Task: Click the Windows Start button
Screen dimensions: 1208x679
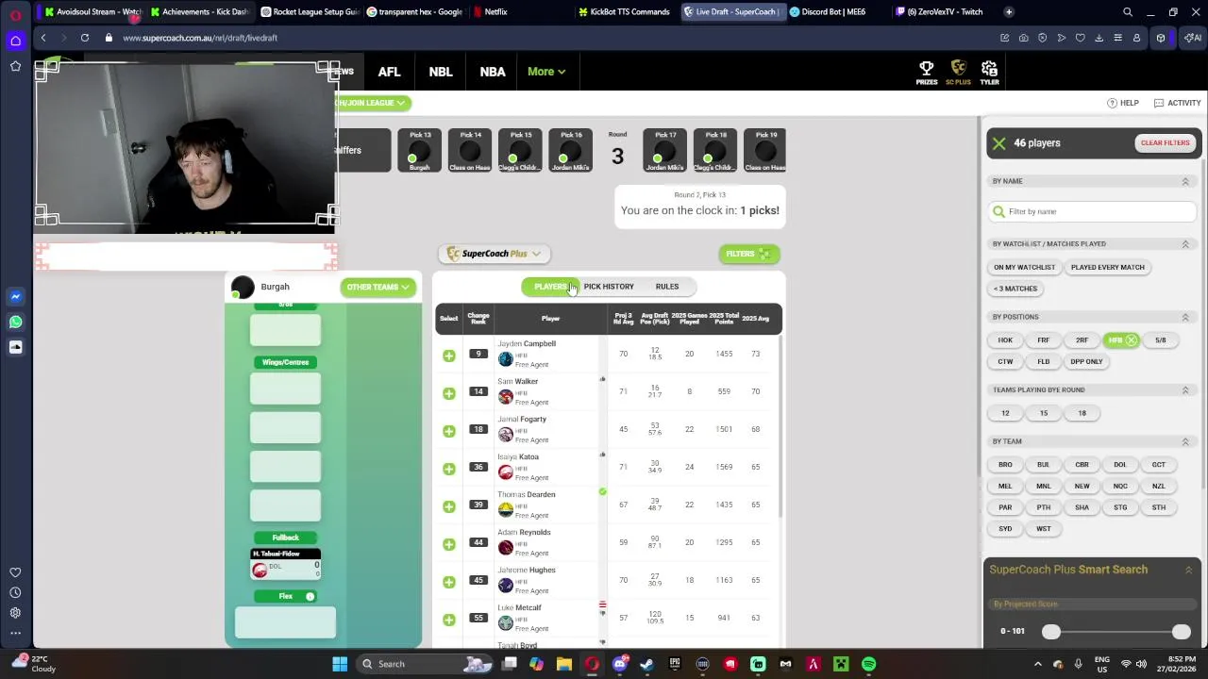Action: (x=340, y=664)
